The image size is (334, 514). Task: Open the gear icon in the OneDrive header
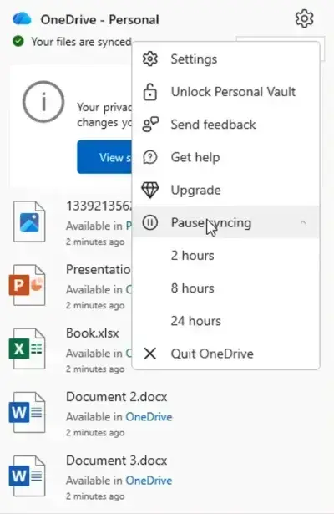pos(304,18)
